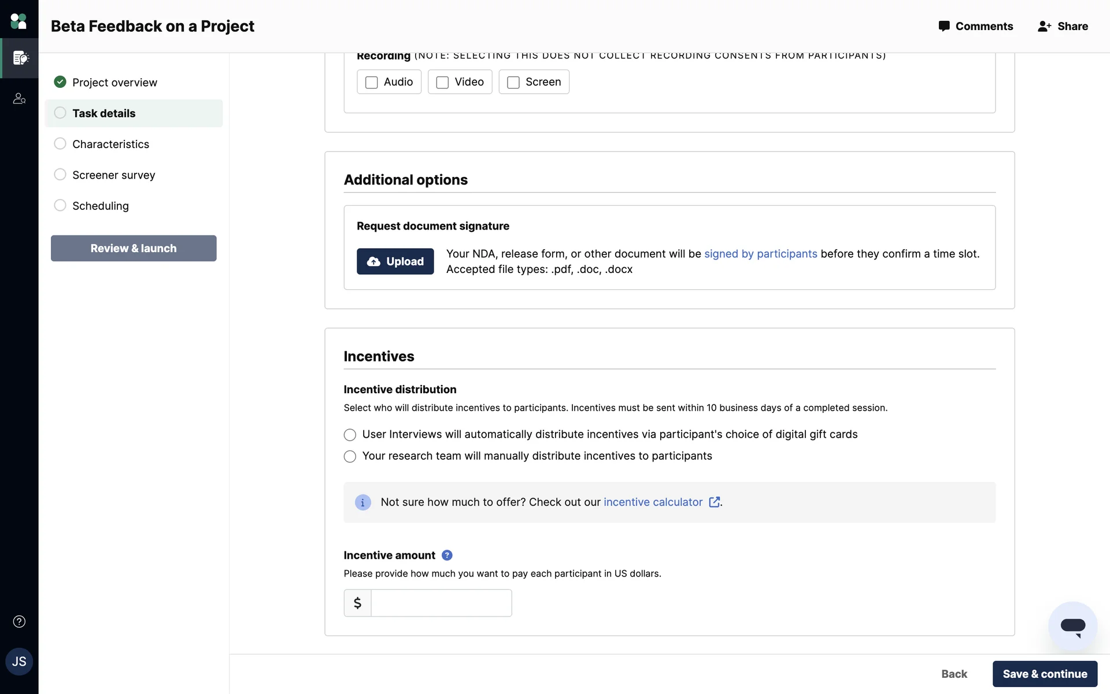Open the help question mark icon
This screenshot has width=1110, height=694.
pos(19,622)
